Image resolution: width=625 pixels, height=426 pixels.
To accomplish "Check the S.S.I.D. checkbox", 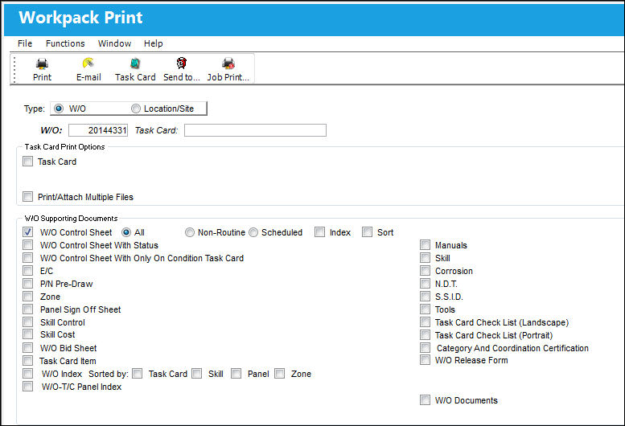I will 425,296.
